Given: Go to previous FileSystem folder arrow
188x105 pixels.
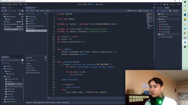Looking at the screenshot, I should [2, 60].
